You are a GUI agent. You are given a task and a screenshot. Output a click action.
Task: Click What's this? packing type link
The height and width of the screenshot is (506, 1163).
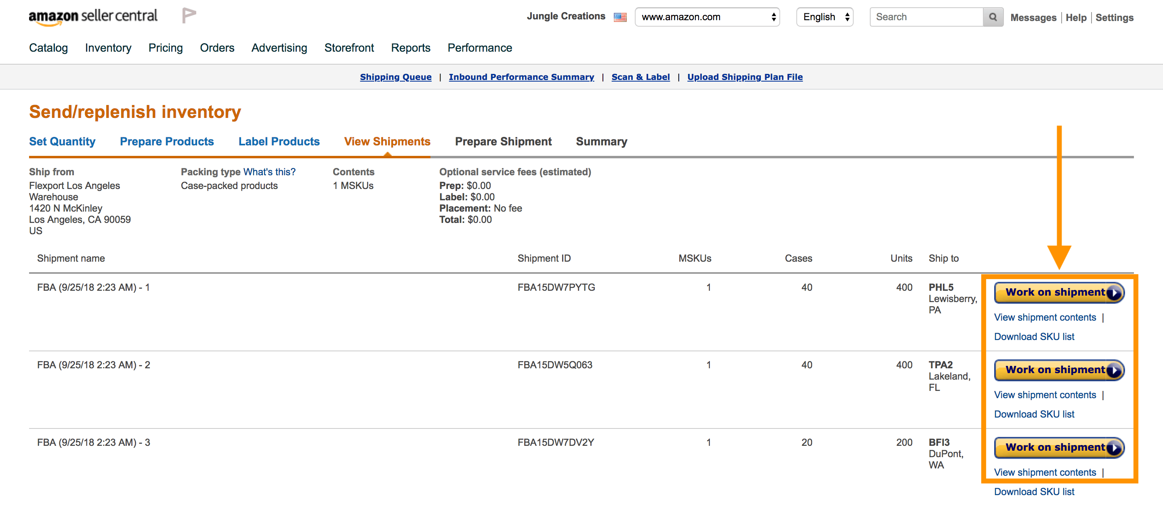click(x=269, y=172)
